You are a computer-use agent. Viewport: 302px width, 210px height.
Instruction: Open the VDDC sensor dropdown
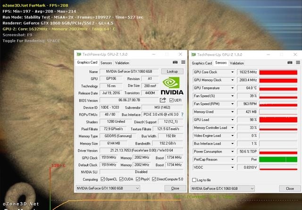coord(232,167)
